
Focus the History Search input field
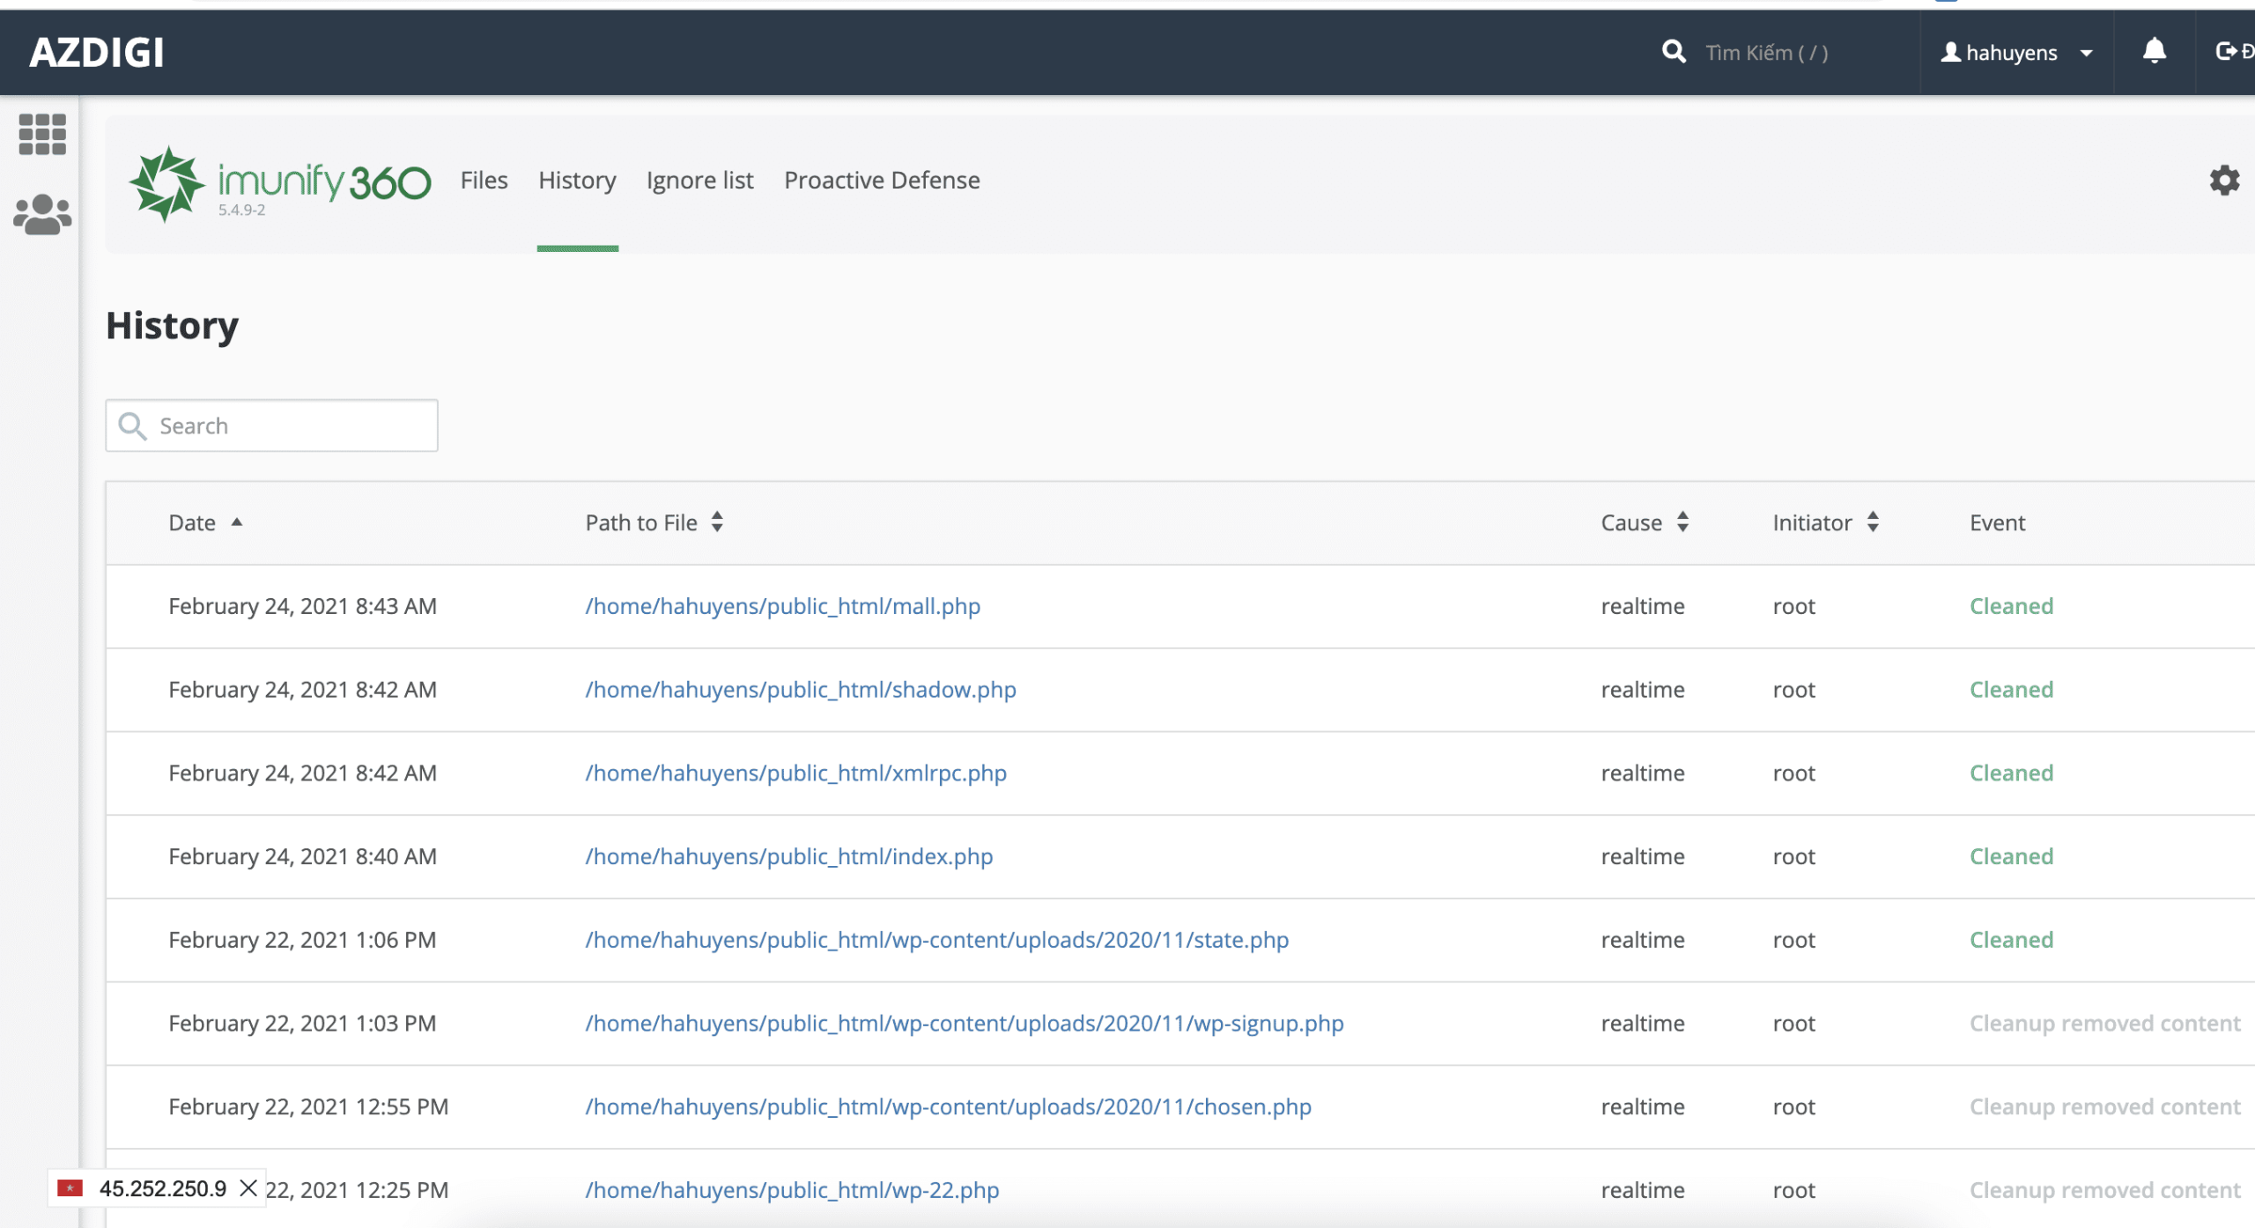tap(291, 426)
